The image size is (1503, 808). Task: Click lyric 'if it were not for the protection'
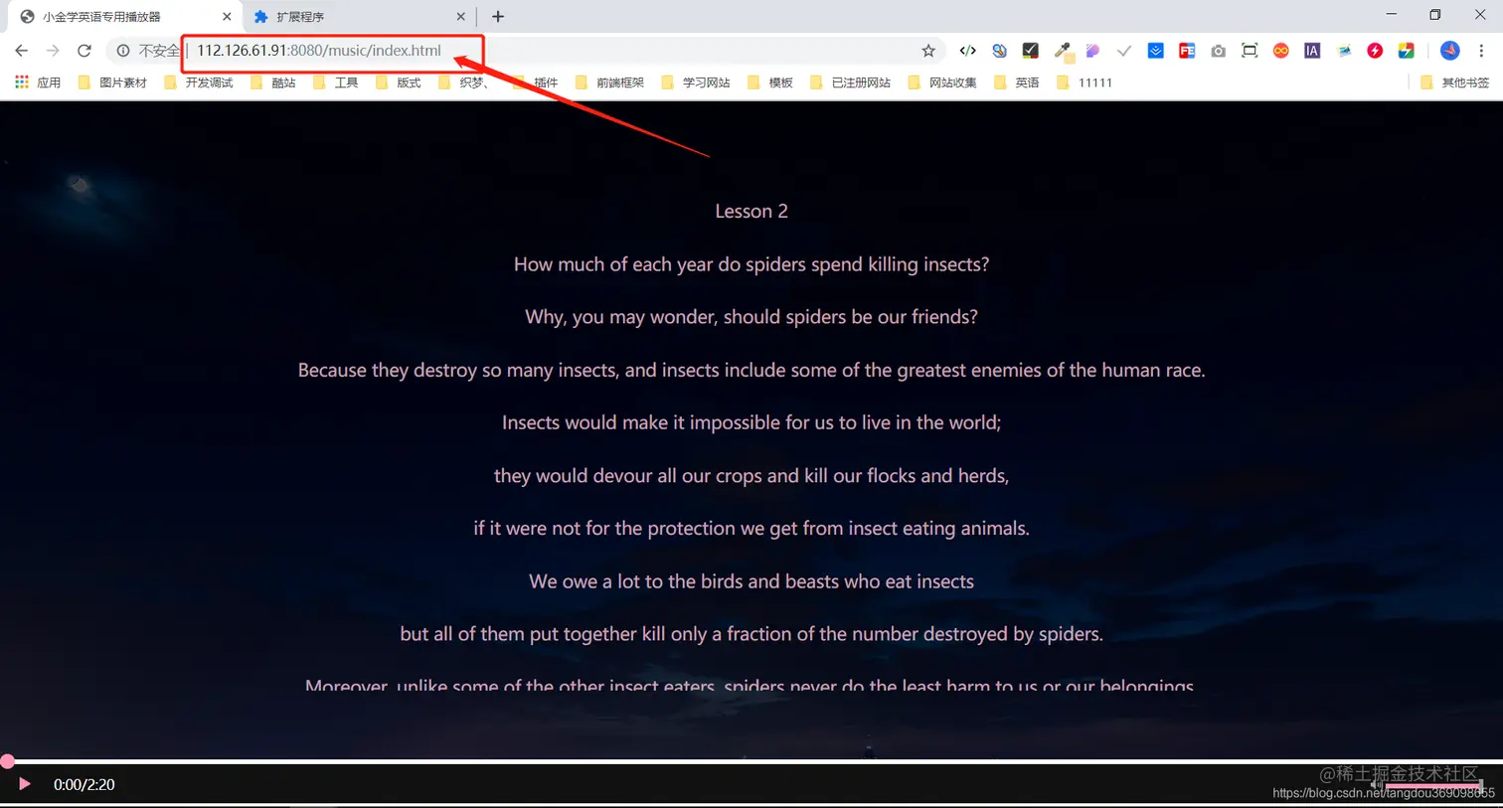751,529
